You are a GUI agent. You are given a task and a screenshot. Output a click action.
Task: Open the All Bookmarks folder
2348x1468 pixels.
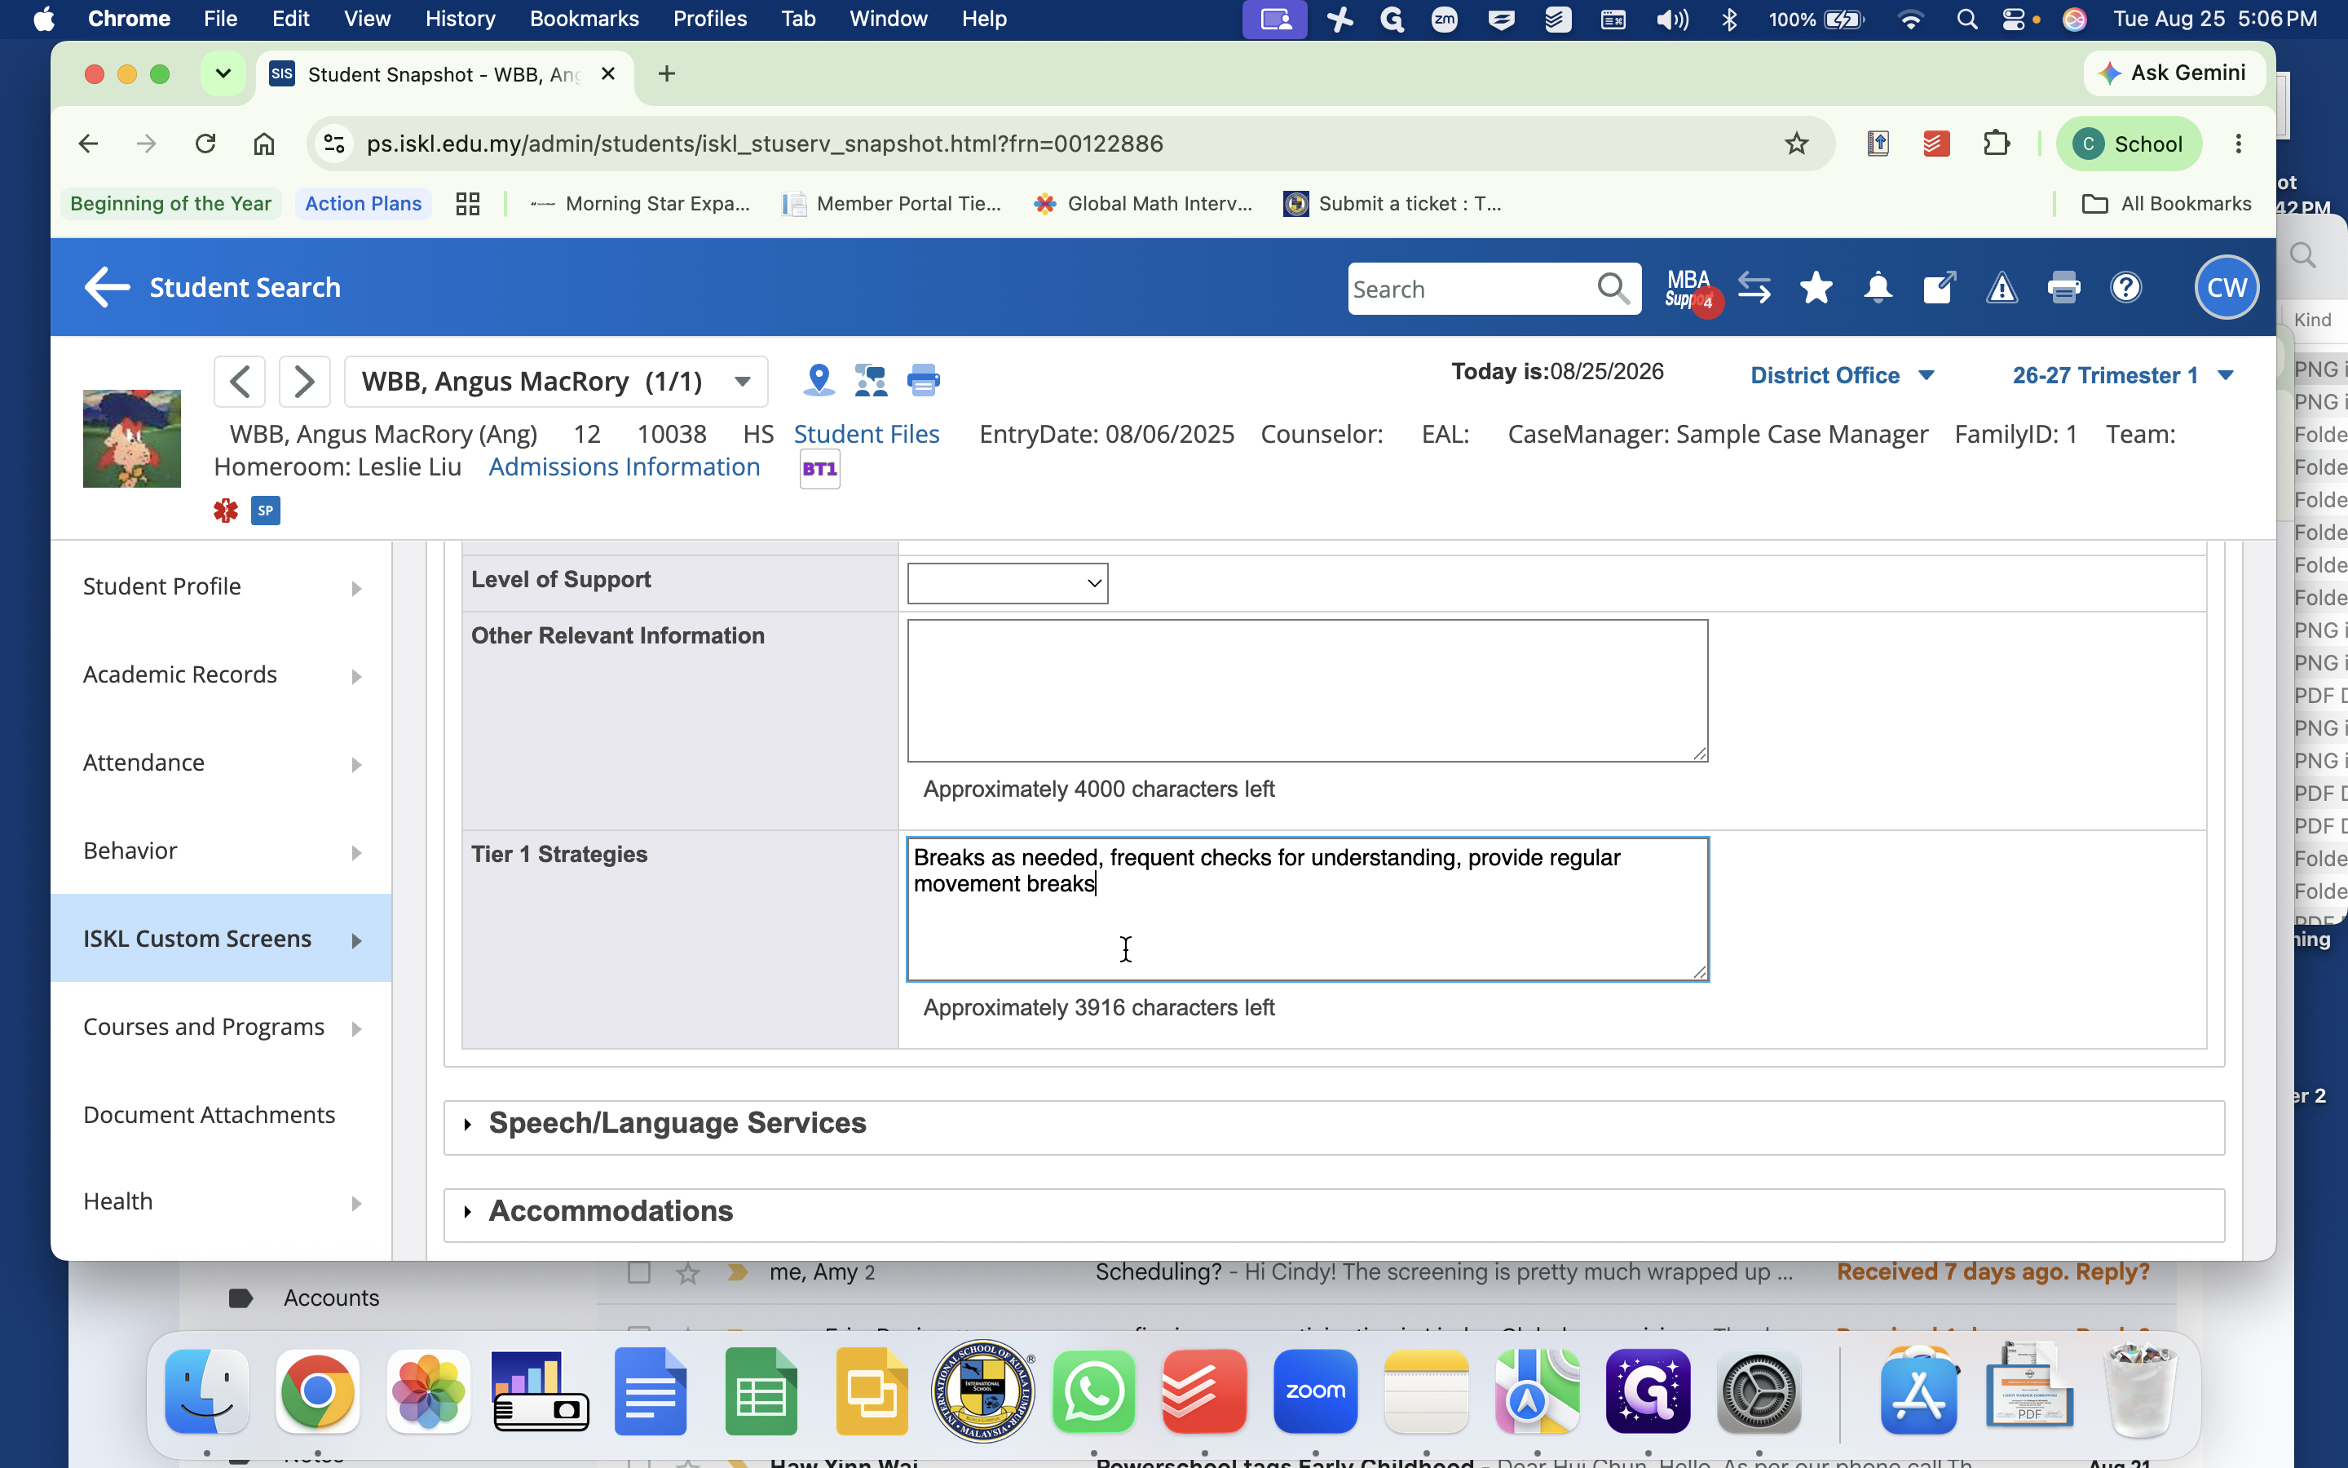2166,204
